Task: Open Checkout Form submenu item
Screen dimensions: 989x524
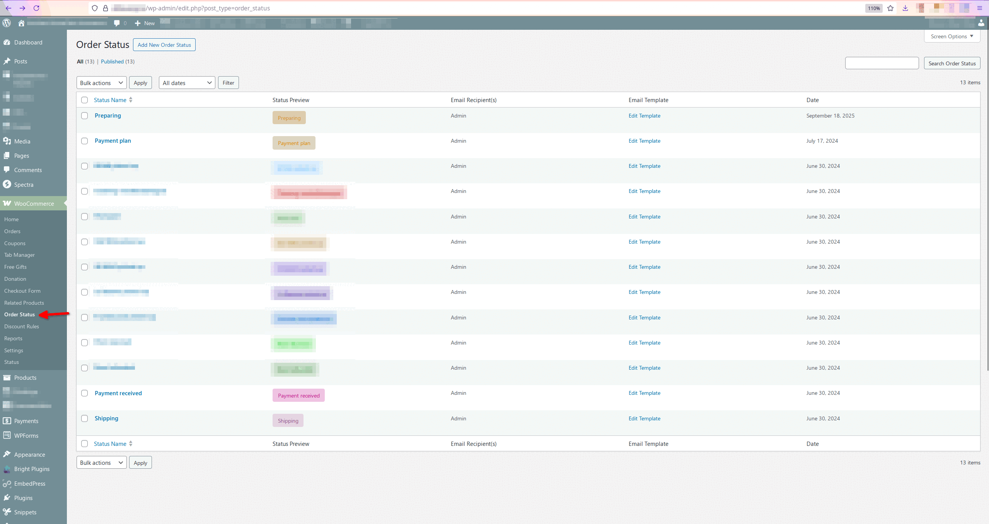Action: 22,291
